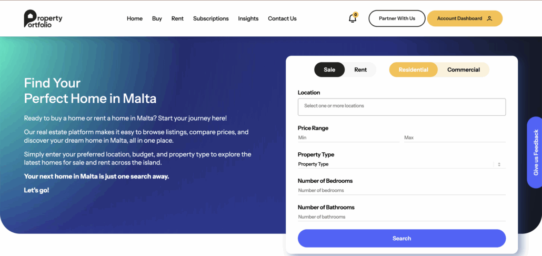Switch listing mode to Rent

pyautogui.click(x=360, y=70)
